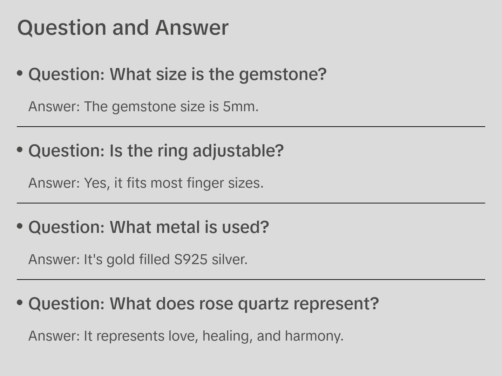Click the gold filled S925 silver answer
Screen dimensions: 502x376
pyautogui.click(x=138, y=260)
